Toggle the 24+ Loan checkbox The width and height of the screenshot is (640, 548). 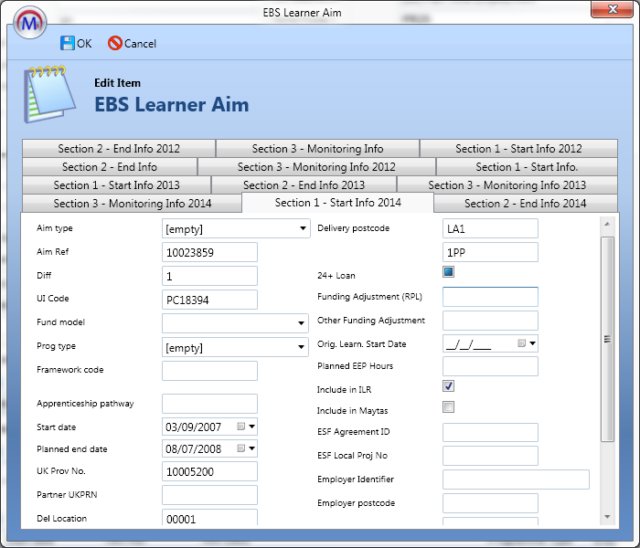click(448, 272)
